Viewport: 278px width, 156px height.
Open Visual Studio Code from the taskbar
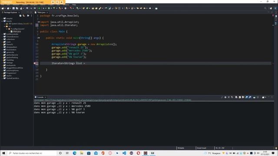(124, 153)
